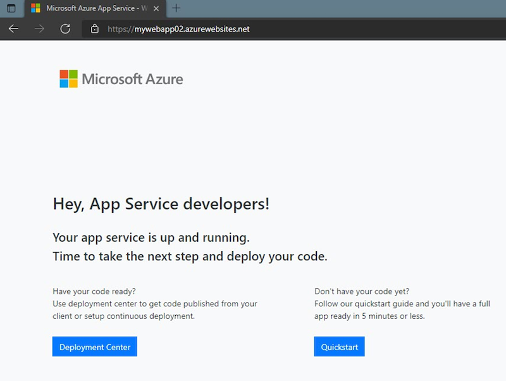Click "Time to take the next step" line
Screen dimensions: 506x381
click(x=190, y=256)
